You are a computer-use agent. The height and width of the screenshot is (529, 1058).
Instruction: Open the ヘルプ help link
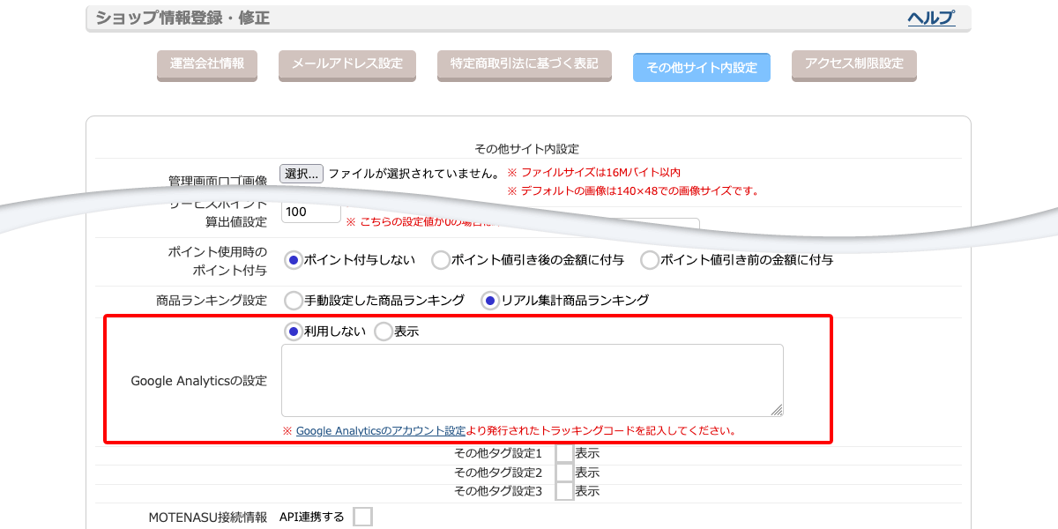(931, 18)
